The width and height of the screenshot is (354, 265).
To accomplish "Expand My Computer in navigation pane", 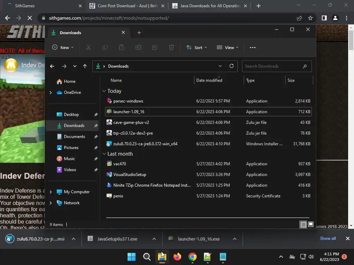I will (50, 192).
